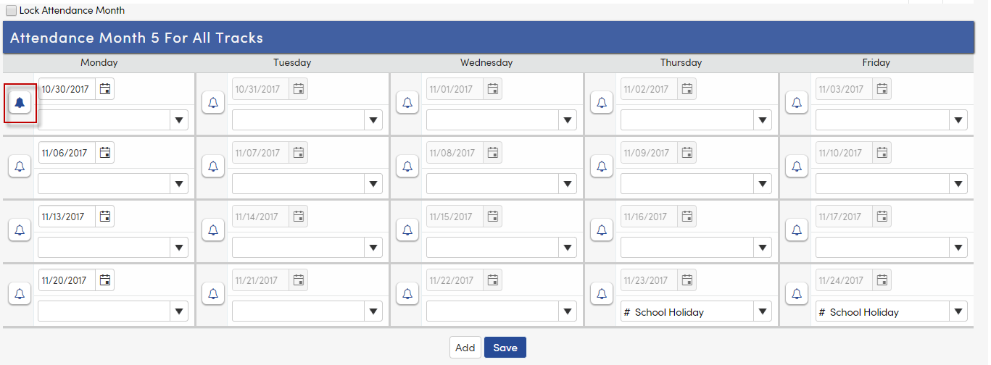Open the calendar picker for 11/06/2017
Screen dimensions: 991x365
point(105,153)
